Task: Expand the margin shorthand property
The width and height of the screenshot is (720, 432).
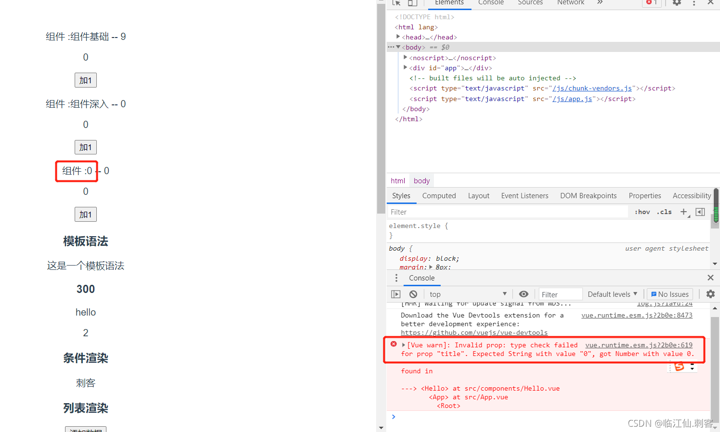Action: coord(431,267)
